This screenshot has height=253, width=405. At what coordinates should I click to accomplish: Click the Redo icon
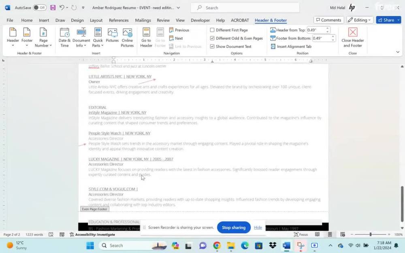74,7
